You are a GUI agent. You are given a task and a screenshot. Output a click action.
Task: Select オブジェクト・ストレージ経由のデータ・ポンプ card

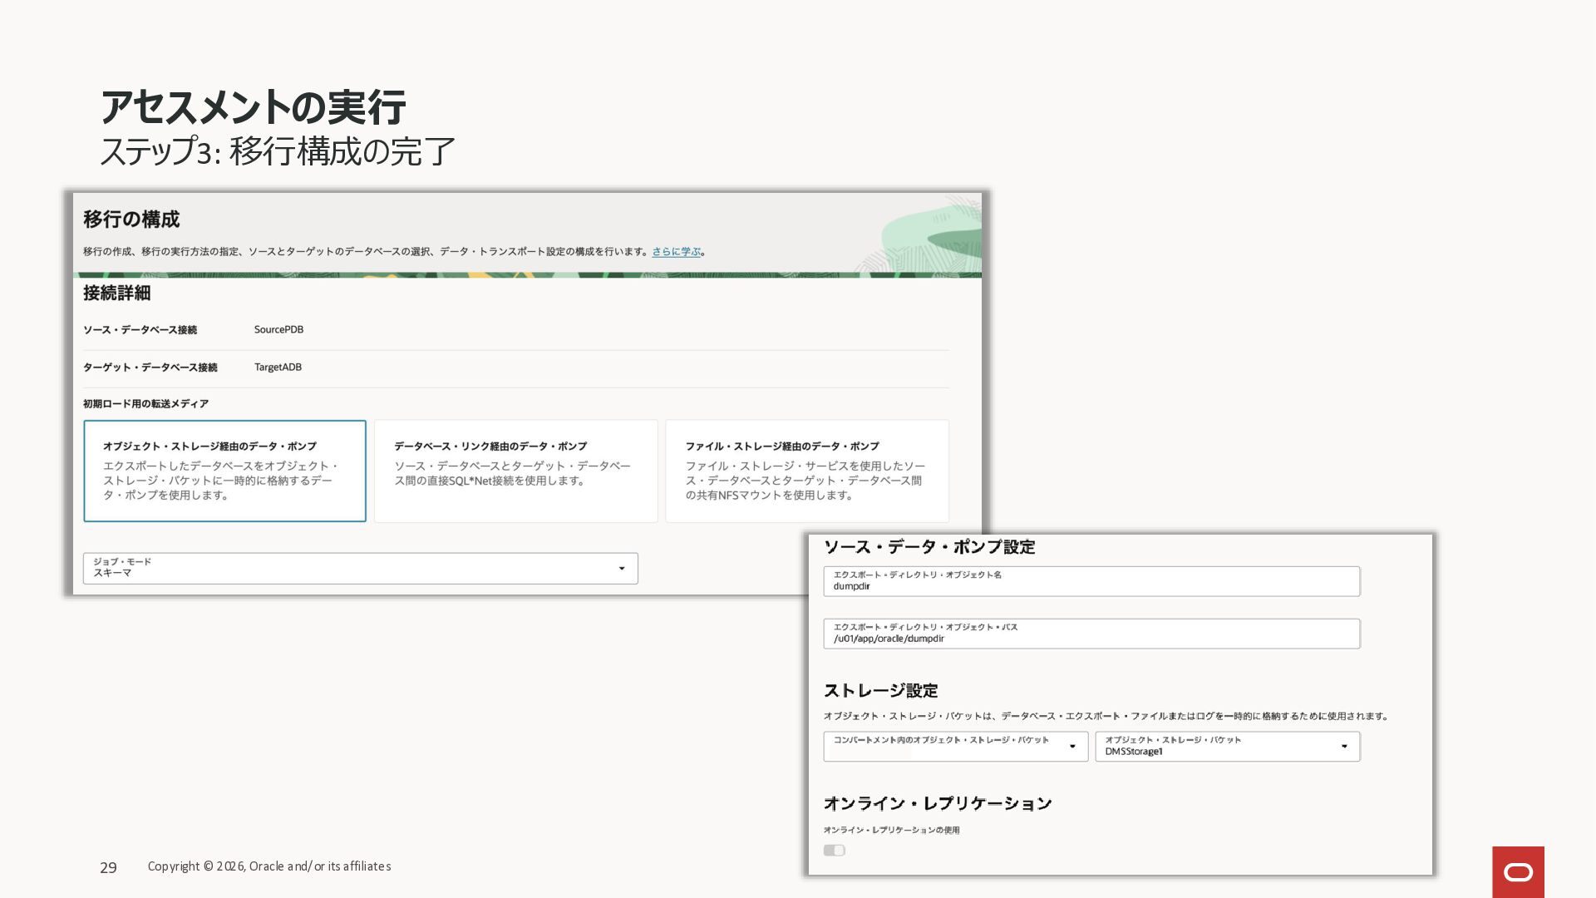point(224,471)
